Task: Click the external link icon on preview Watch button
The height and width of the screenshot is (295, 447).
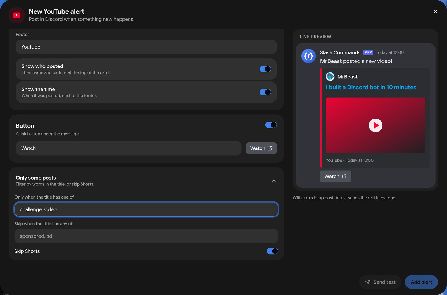Action: pyautogui.click(x=344, y=176)
